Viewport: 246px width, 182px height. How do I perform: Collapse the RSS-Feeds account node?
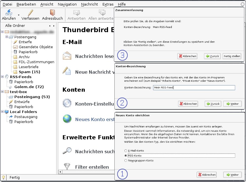tap(2, 77)
